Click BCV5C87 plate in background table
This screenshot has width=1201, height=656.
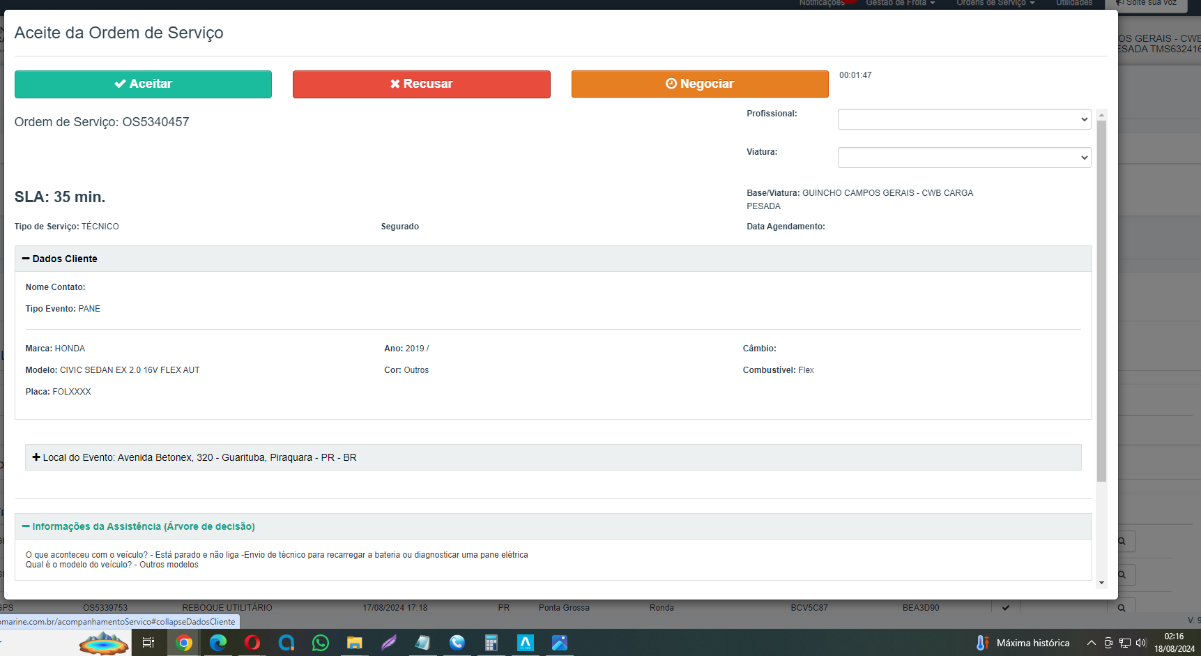point(809,608)
